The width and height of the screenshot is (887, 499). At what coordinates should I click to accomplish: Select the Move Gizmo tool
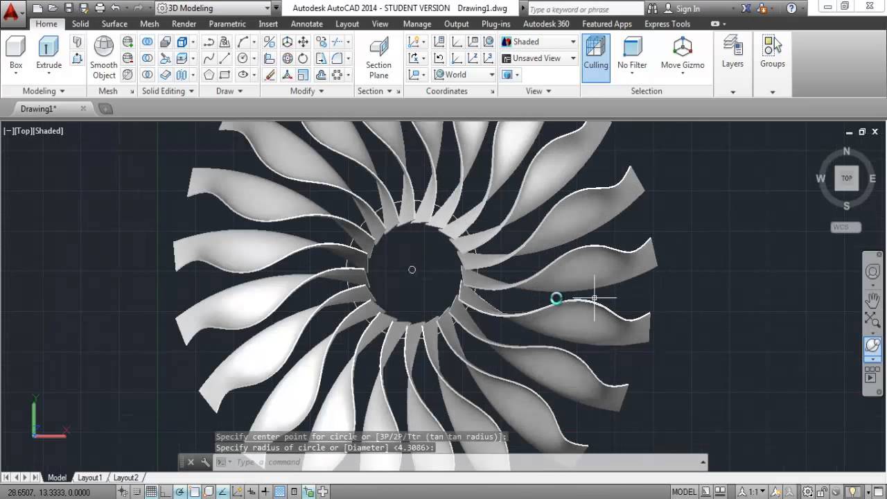(683, 54)
